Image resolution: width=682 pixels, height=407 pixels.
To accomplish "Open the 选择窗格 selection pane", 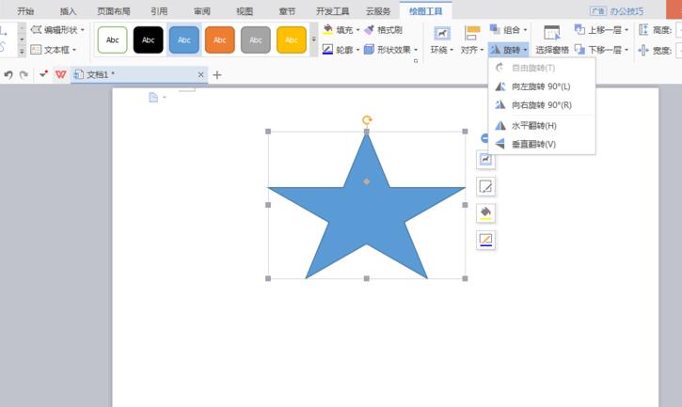I will 552,39.
